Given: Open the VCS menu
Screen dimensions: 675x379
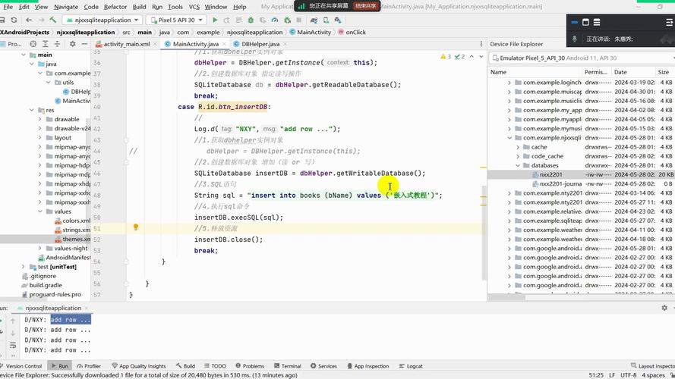Looking at the screenshot, I should pos(194,7).
